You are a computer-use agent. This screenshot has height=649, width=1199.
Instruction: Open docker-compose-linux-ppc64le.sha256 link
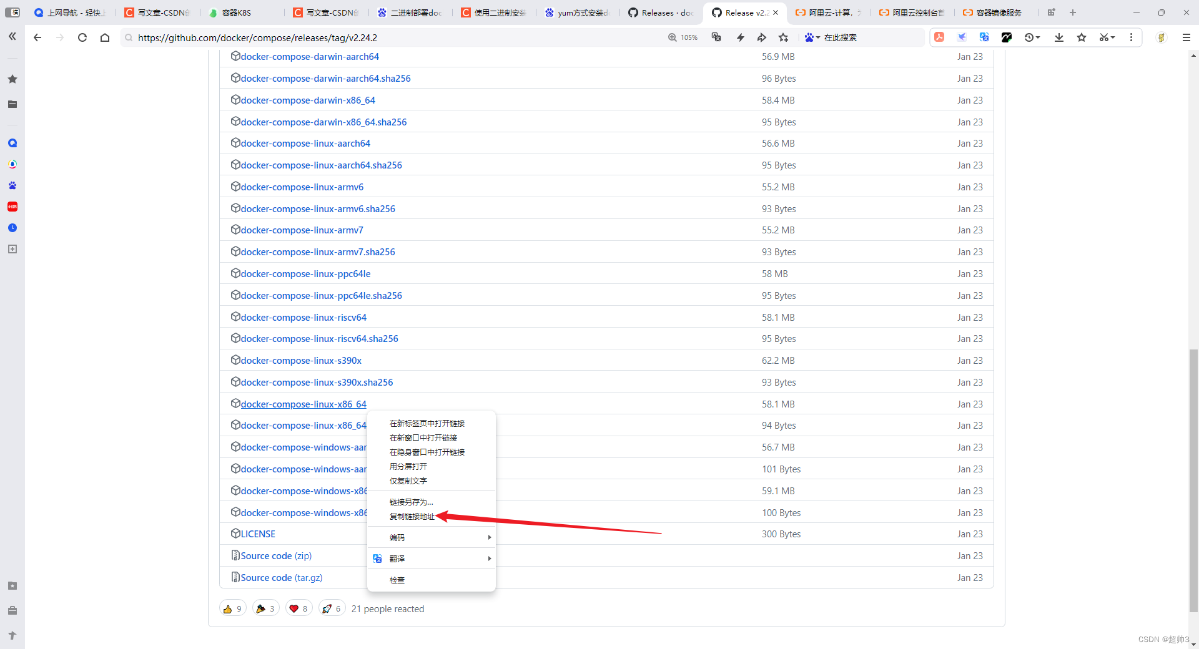point(322,295)
